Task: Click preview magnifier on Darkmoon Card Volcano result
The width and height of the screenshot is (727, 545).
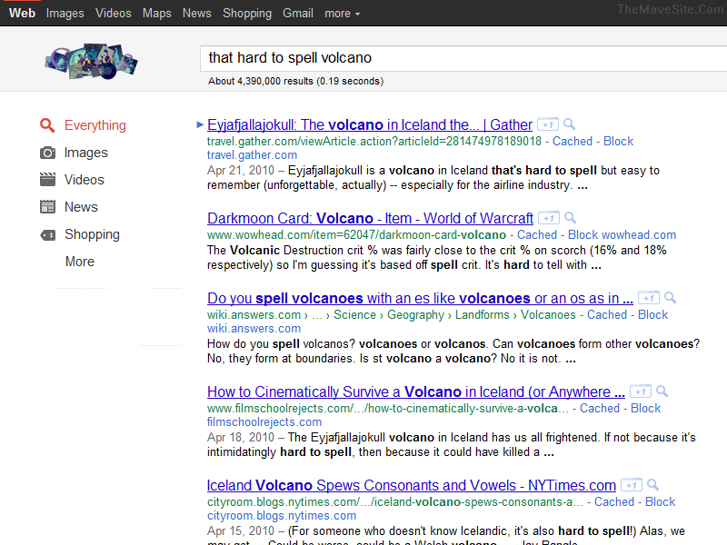Action: click(571, 218)
